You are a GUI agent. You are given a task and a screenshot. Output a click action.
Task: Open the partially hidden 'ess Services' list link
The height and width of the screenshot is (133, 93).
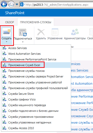[80, 71]
